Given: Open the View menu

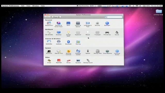Looking at the screenshot, I should pos(28,6).
